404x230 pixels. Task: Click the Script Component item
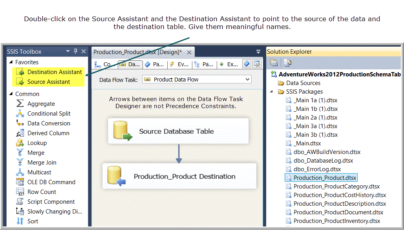pos(51,202)
